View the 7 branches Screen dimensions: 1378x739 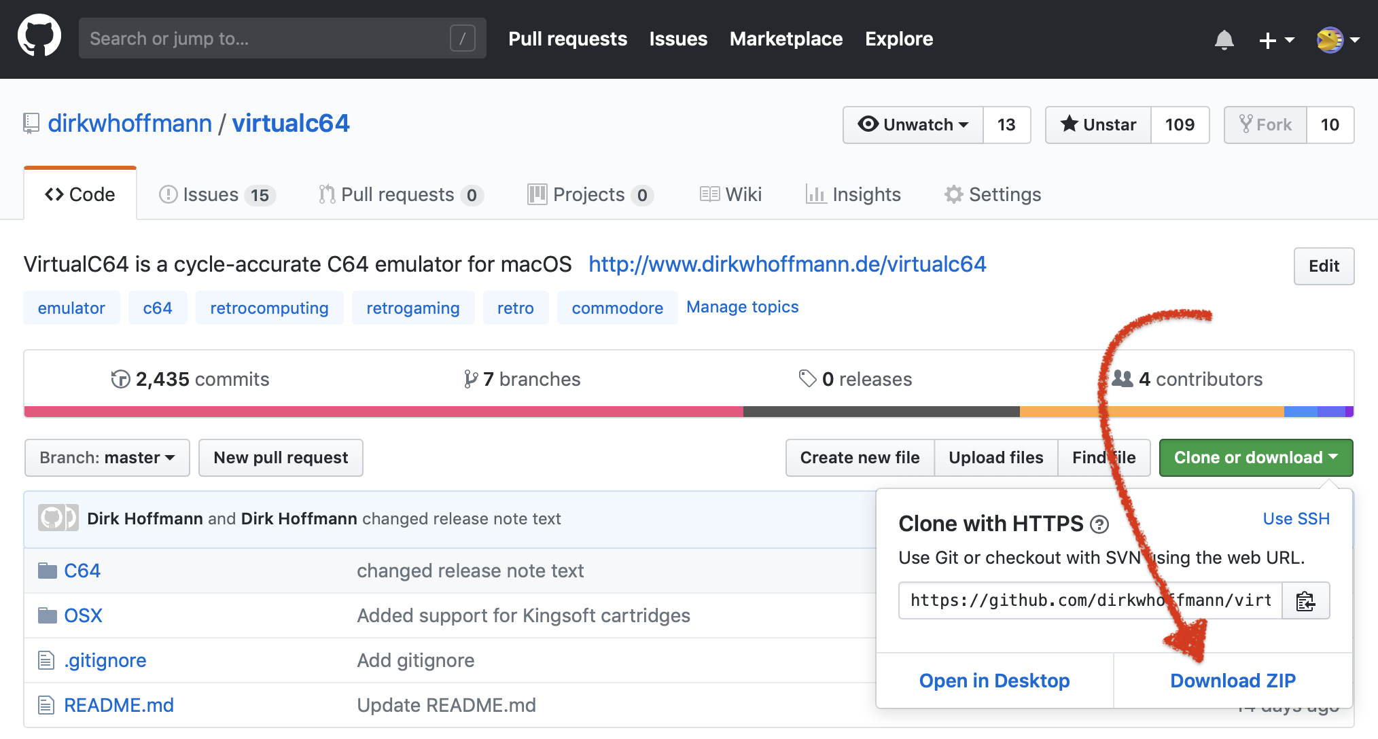point(522,379)
